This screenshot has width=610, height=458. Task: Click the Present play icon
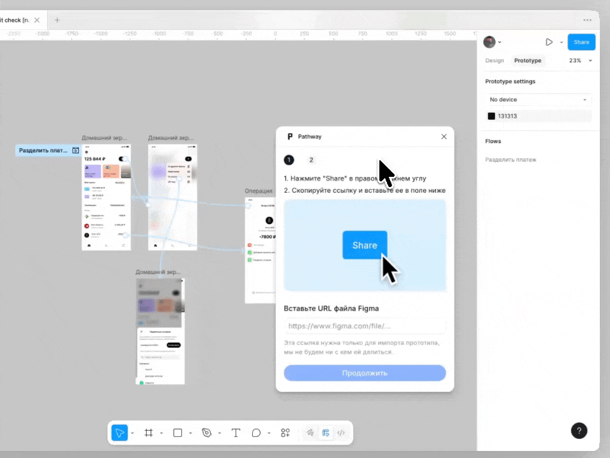click(549, 42)
